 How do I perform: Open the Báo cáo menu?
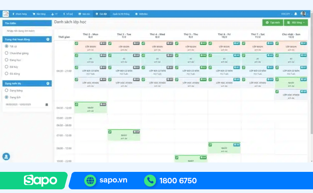(x=84, y=14)
